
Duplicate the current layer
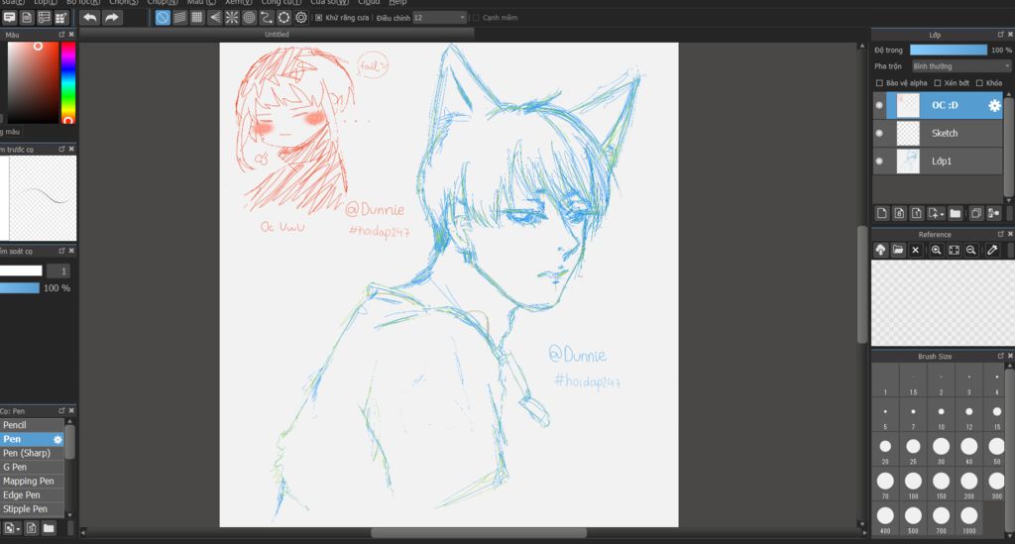coord(976,213)
